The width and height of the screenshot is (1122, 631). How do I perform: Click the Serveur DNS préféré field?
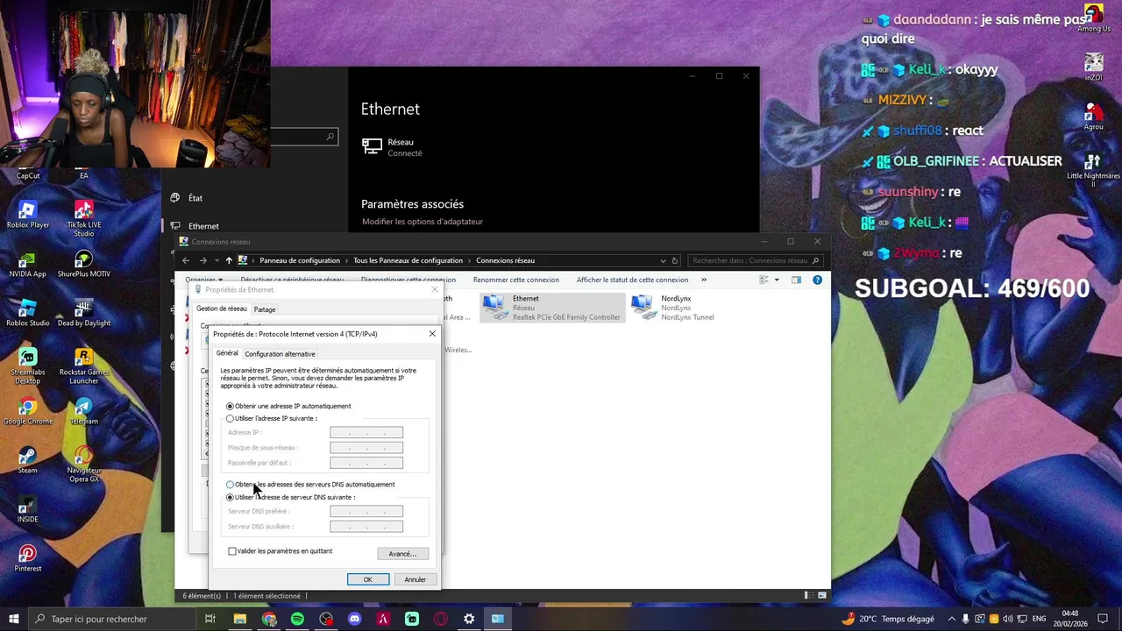[x=366, y=511]
